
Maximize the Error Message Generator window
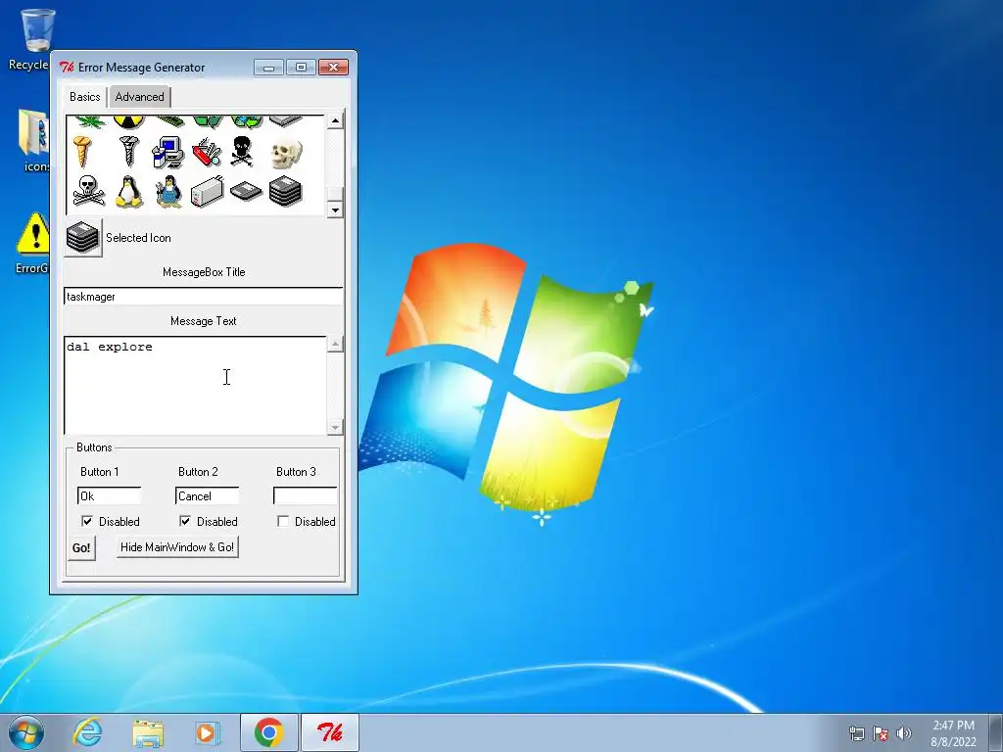click(301, 68)
